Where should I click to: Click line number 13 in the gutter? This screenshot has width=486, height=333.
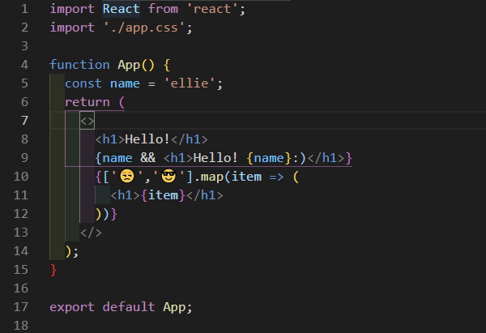pos(21,233)
